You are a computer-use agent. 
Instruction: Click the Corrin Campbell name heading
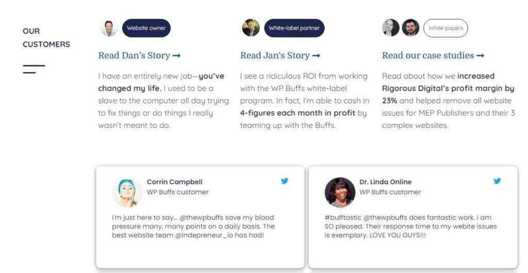click(x=174, y=181)
